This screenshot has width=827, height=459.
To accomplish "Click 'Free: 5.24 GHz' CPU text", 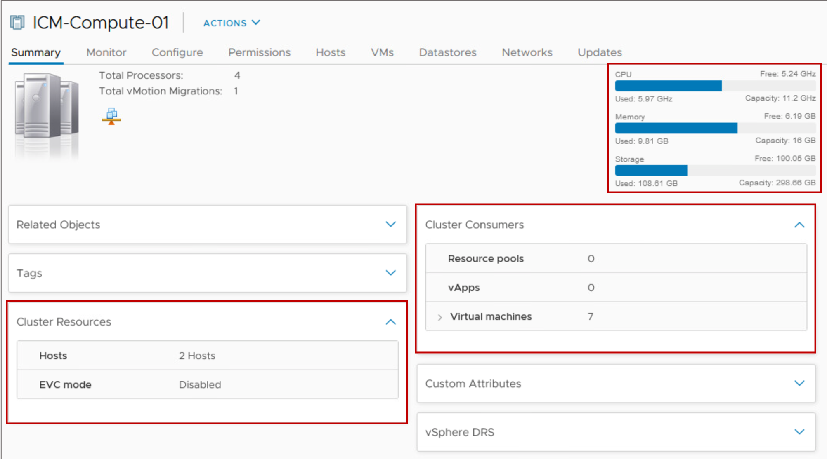I will 788,74.
